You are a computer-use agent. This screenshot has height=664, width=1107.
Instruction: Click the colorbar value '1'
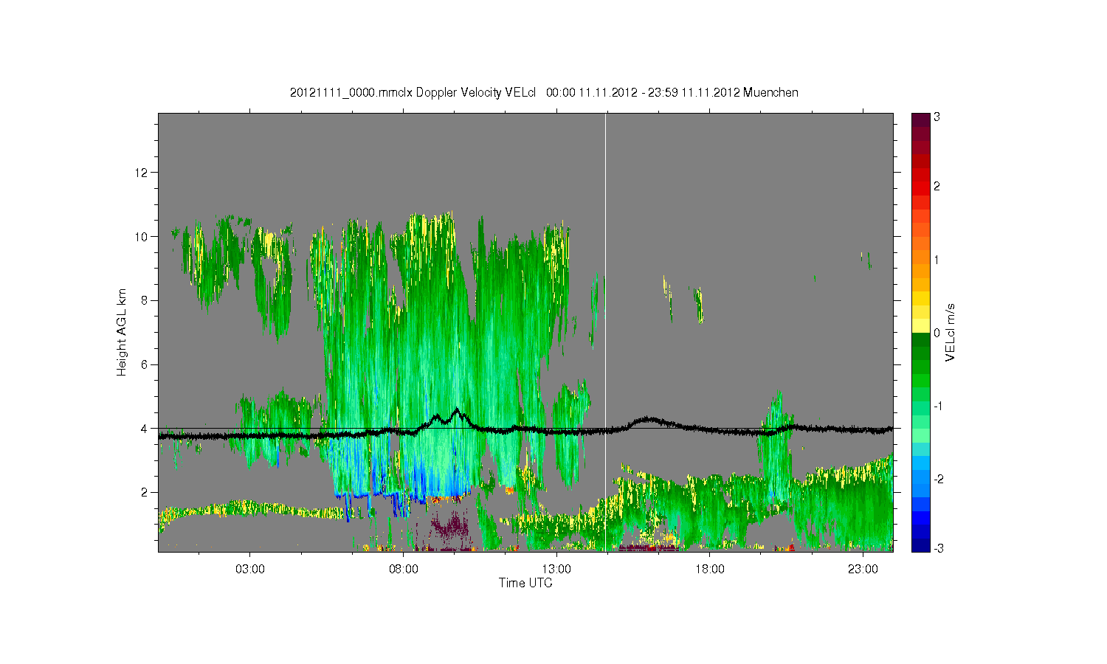pyautogui.click(x=937, y=260)
